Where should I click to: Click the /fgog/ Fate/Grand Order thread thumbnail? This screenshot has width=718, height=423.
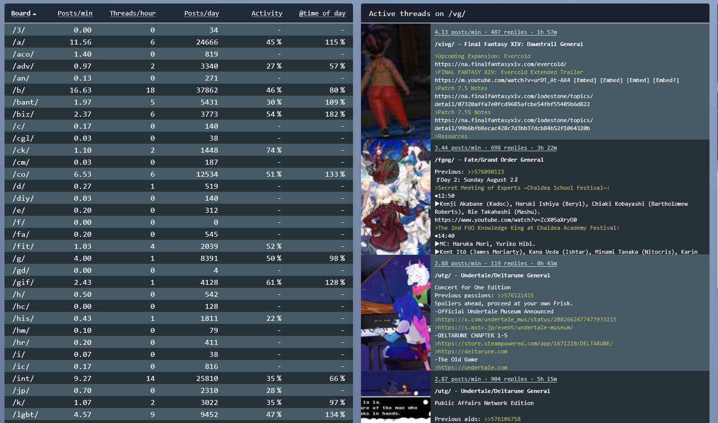point(396,197)
